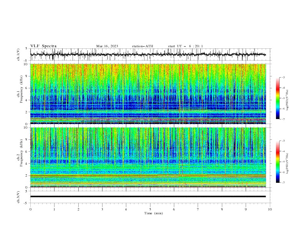Click the time axis tick label "4"

pyautogui.click(x=126, y=209)
